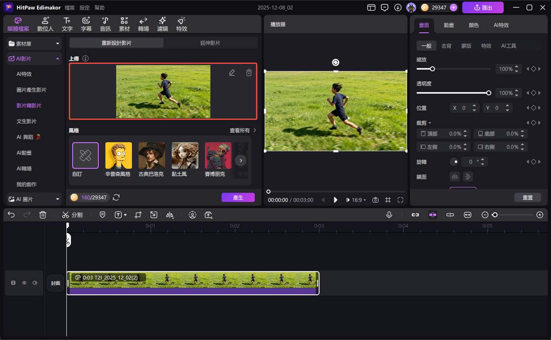
Task: Click the 縮放 scale slider handle
Action: click(x=432, y=69)
